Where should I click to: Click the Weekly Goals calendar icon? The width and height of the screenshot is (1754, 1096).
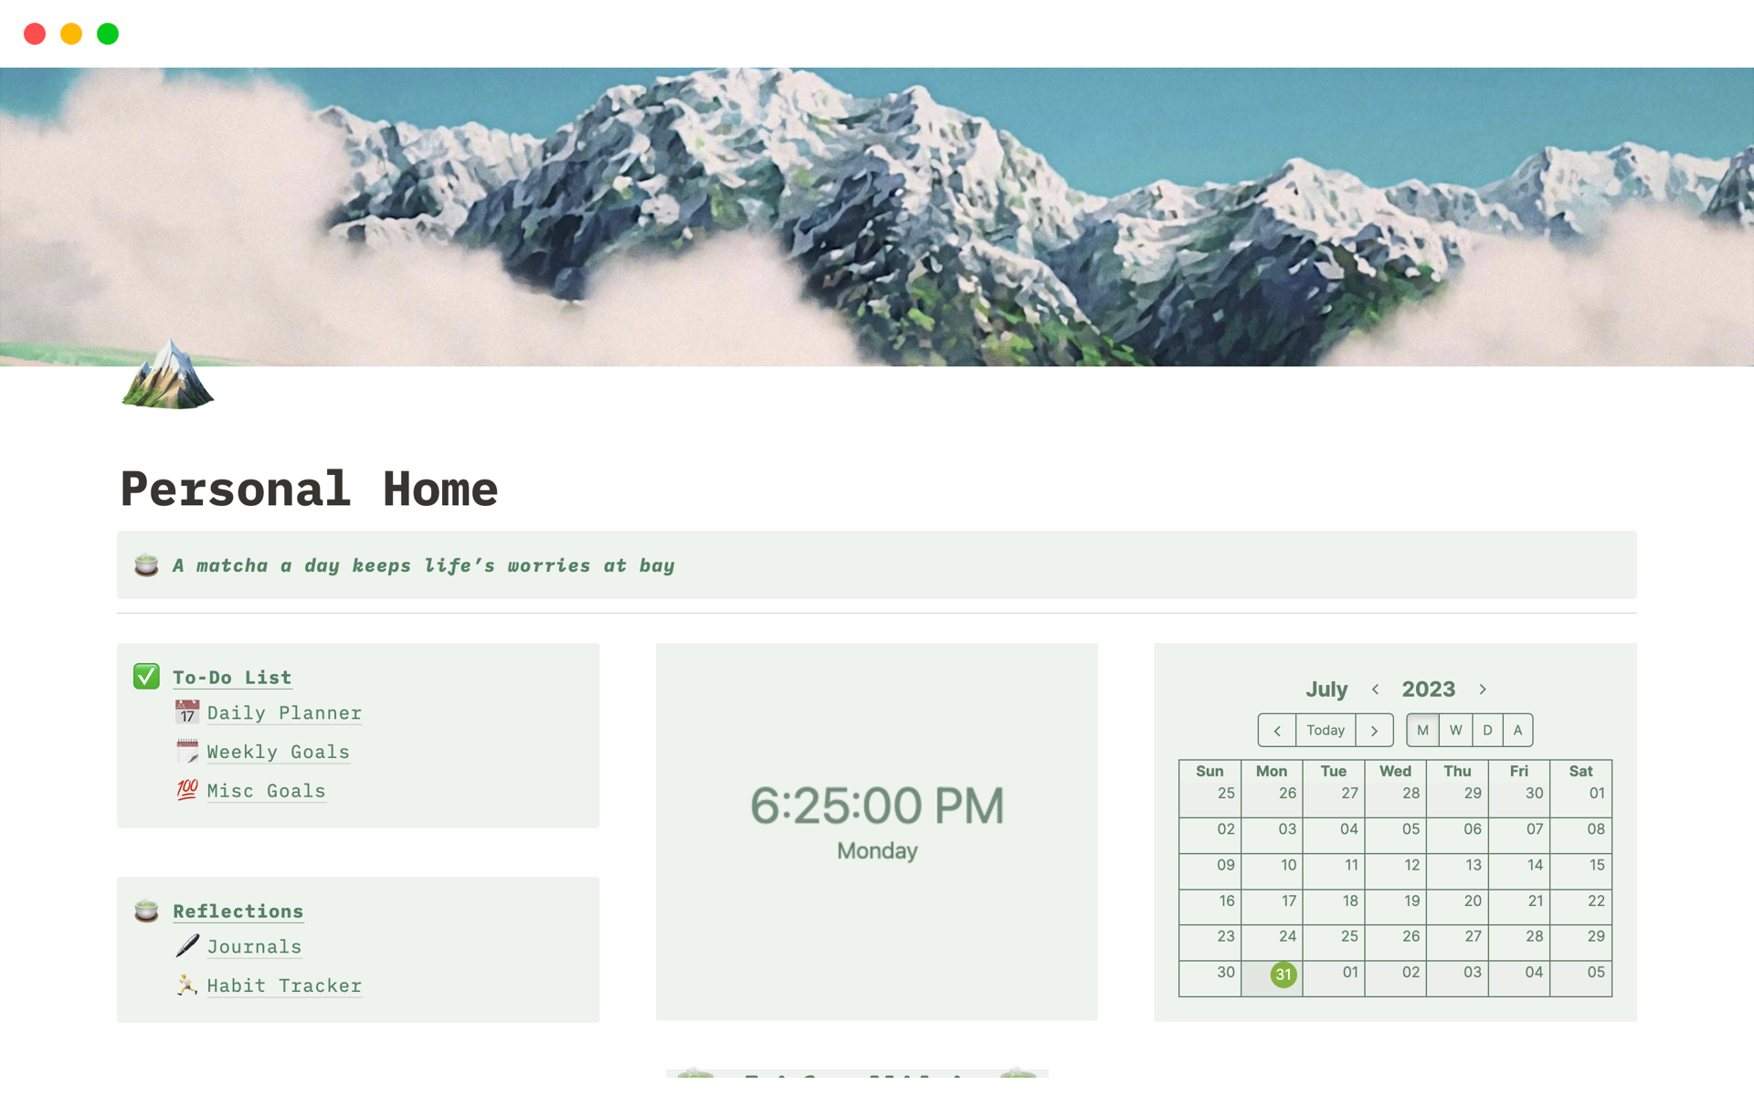[x=187, y=750]
